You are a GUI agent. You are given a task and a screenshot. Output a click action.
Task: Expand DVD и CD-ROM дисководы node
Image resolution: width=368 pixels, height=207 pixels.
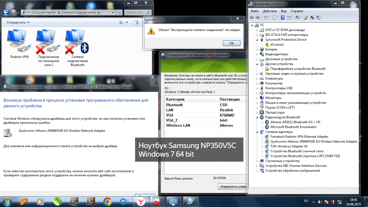pos(257,30)
